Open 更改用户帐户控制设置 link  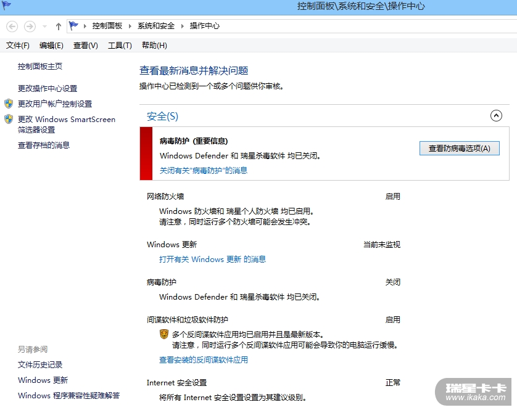click(x=55, y=104)
